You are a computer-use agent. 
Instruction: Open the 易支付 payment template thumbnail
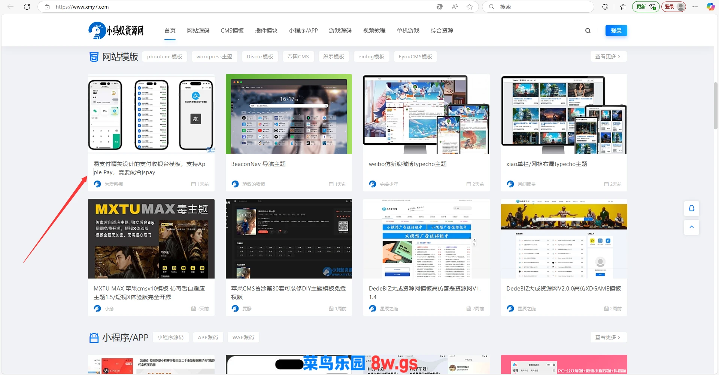tap(151, 114)
